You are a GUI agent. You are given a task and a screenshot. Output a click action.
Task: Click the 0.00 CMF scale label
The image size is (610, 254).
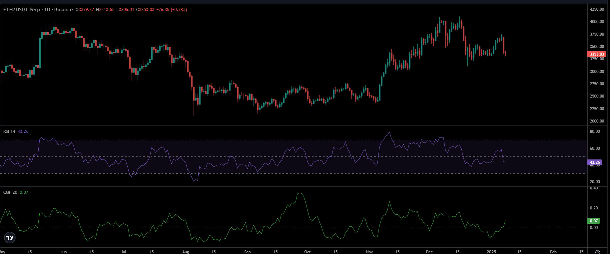pyautogui.click(x=594, y=228)
